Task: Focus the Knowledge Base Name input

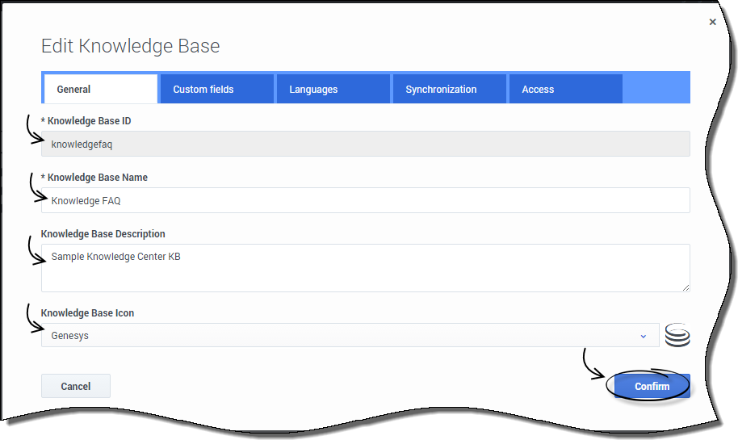Action: click(x=365, y=200)
